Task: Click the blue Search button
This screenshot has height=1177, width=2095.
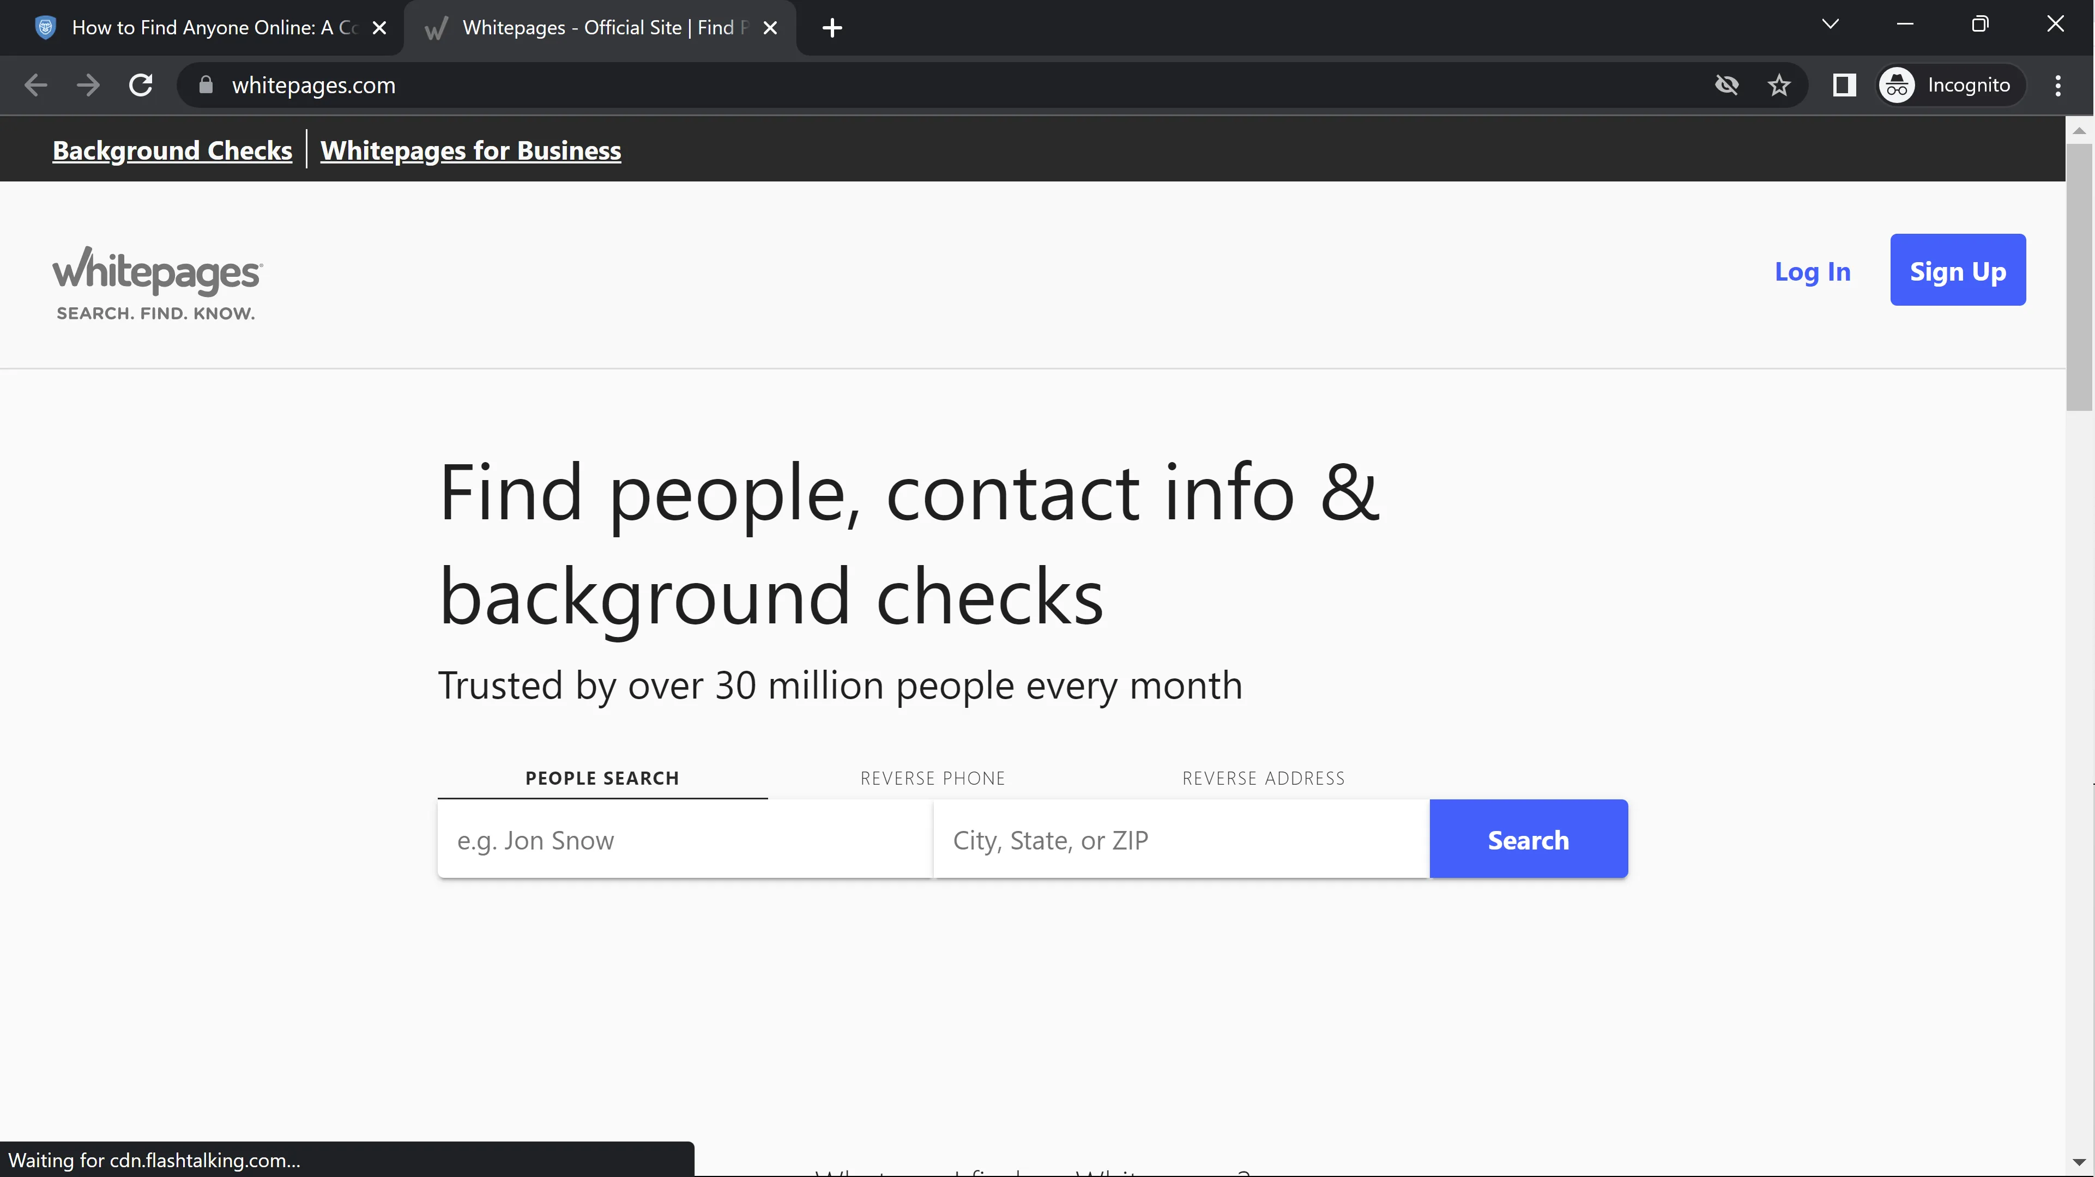Action: [x=1528, y=839]
